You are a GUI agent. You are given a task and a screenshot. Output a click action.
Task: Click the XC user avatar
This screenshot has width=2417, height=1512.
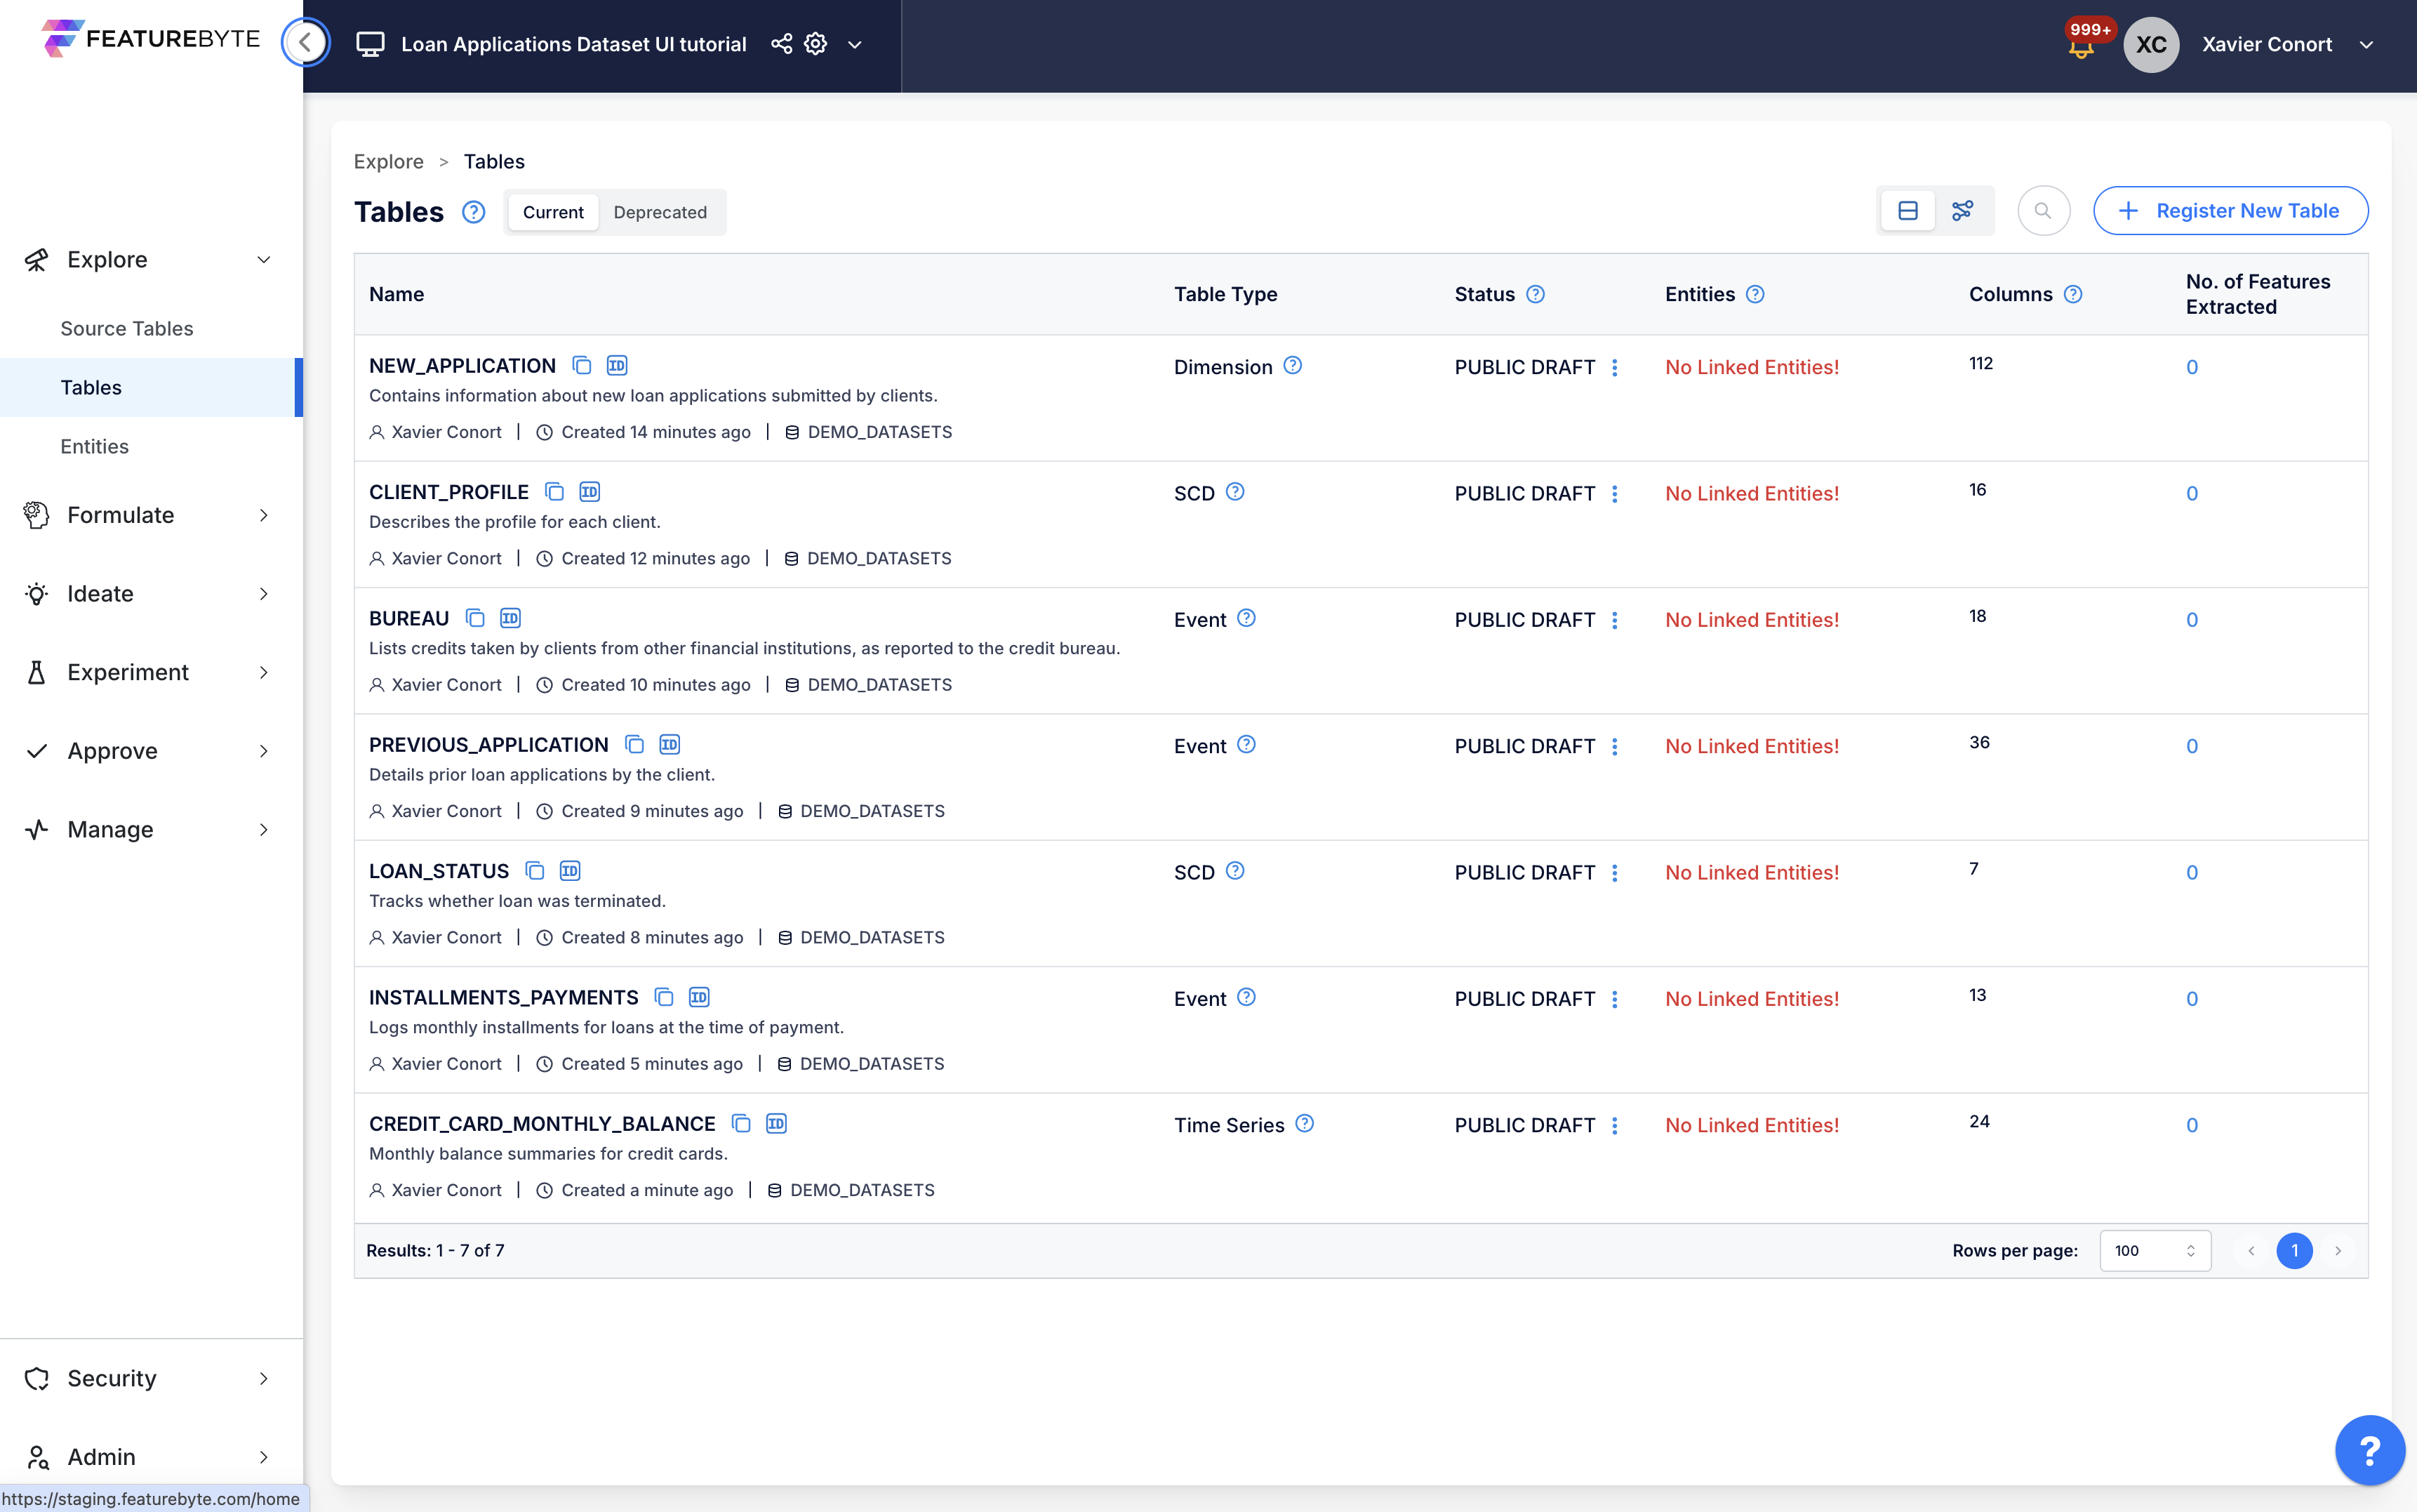pyautogui.click(x=2151, y=44)
